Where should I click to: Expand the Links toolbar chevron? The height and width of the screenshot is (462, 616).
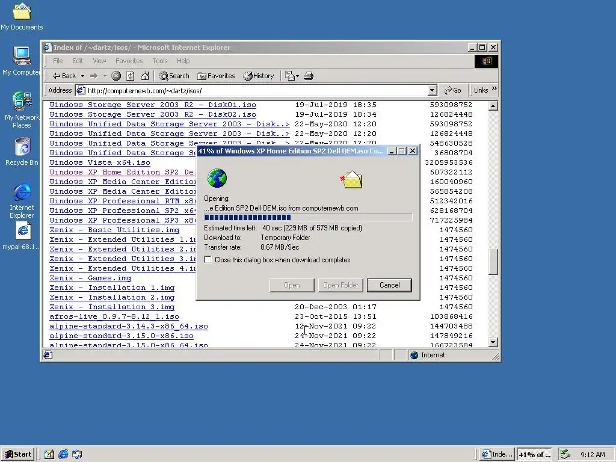[494, 89]
